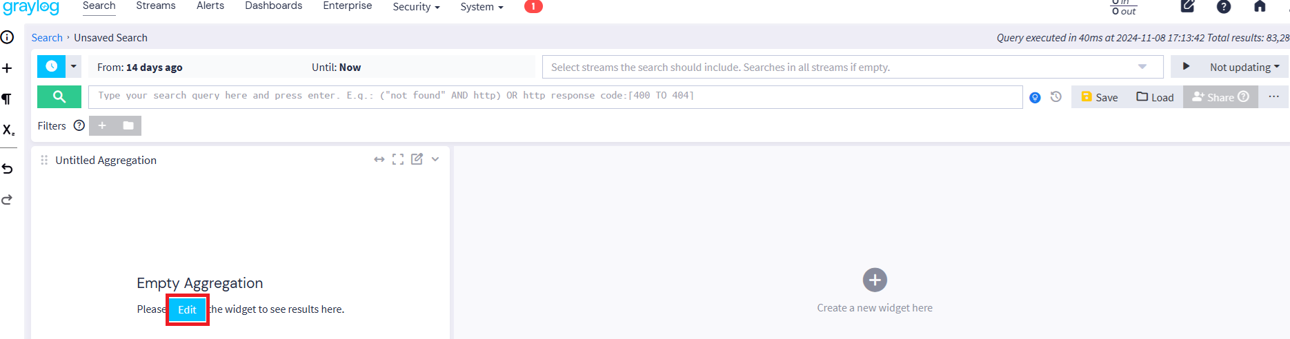Image resolution: width=1290 pixels, height=339 pixels.
Task: Open the help question mark menu
Action: click(x=1223, y=7)
